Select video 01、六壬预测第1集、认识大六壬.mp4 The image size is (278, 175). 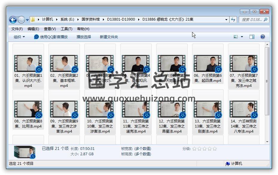28,66
